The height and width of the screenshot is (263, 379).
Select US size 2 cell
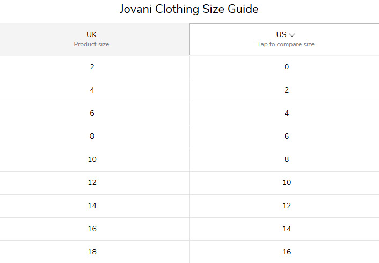pyautogui.click(x=285, y=90)
